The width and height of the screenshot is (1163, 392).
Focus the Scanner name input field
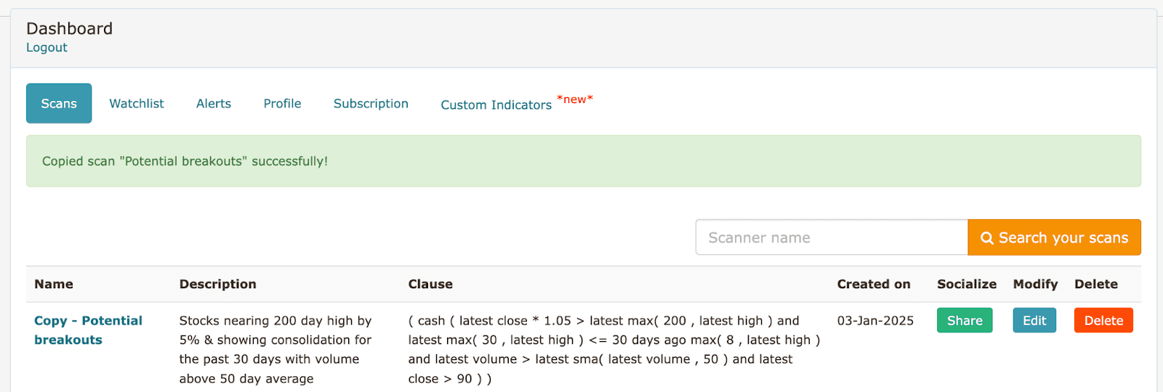click(x=831, y=237)
